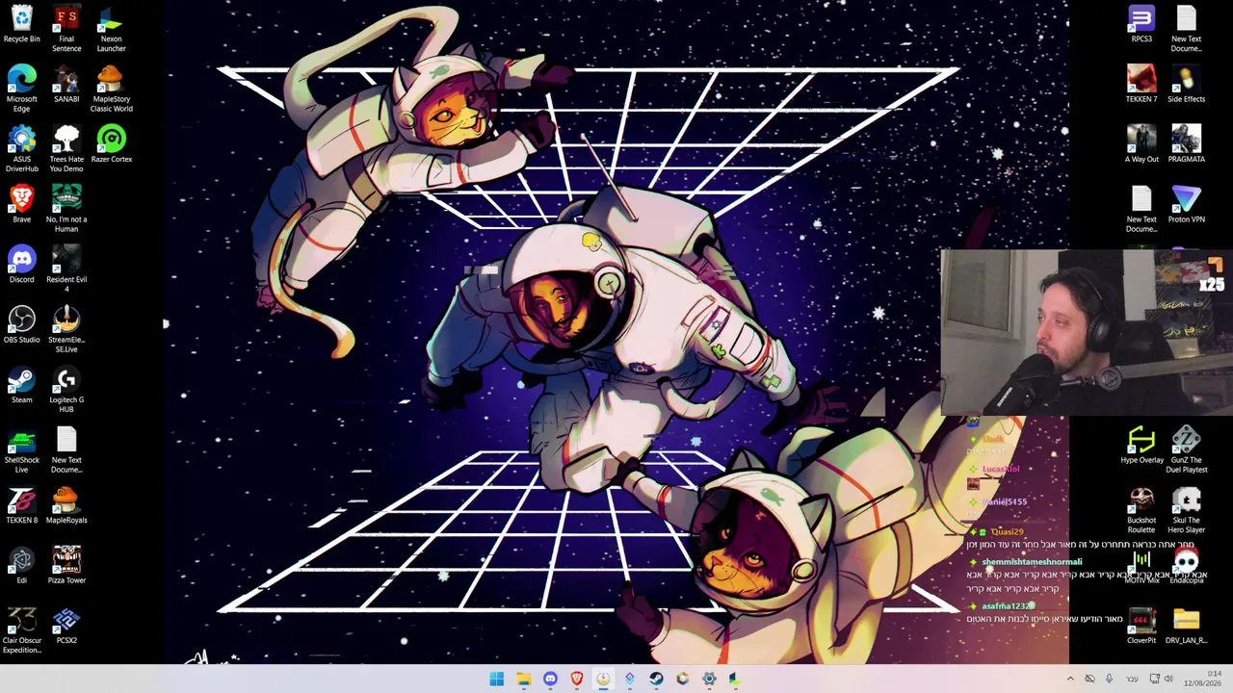Expand the hidden system tray icons chevron
Viewport: 1233px width, 693px height.
point(1069,679)
